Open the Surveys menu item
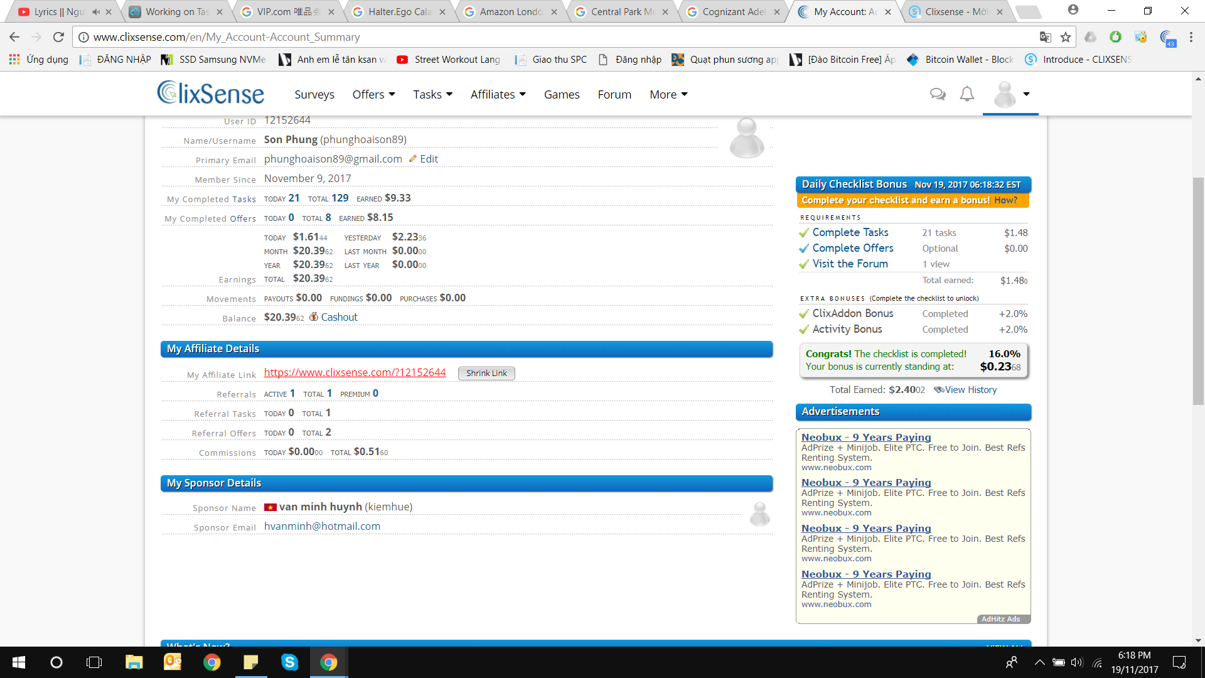The width and height of the screenshot is (1205, 678). tap(314, 94)
